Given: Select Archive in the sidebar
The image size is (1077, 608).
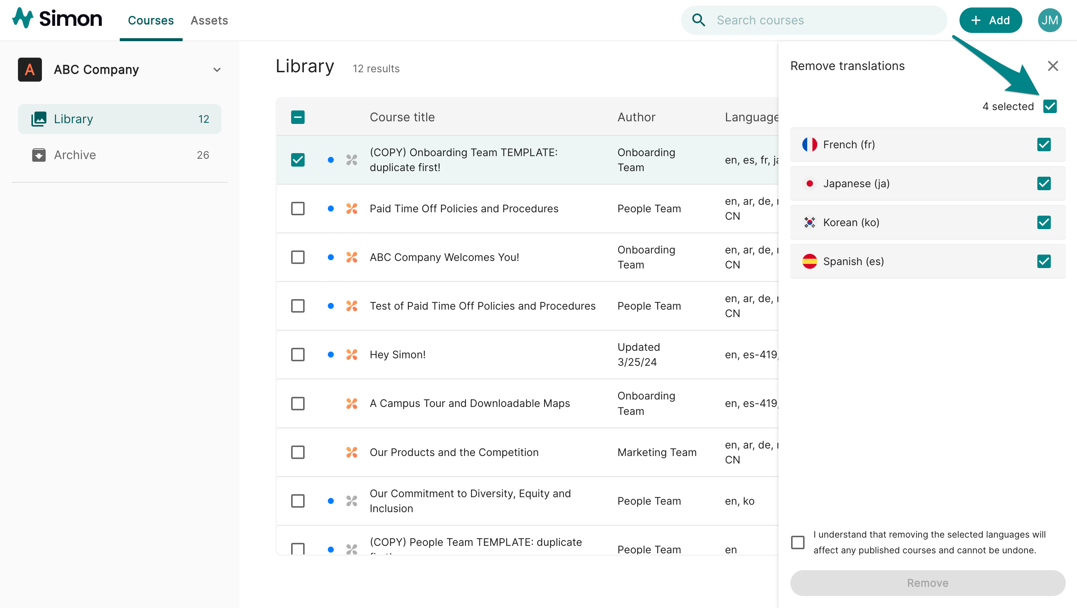Looking at the screenshot, I should click(x=120, y=155).
